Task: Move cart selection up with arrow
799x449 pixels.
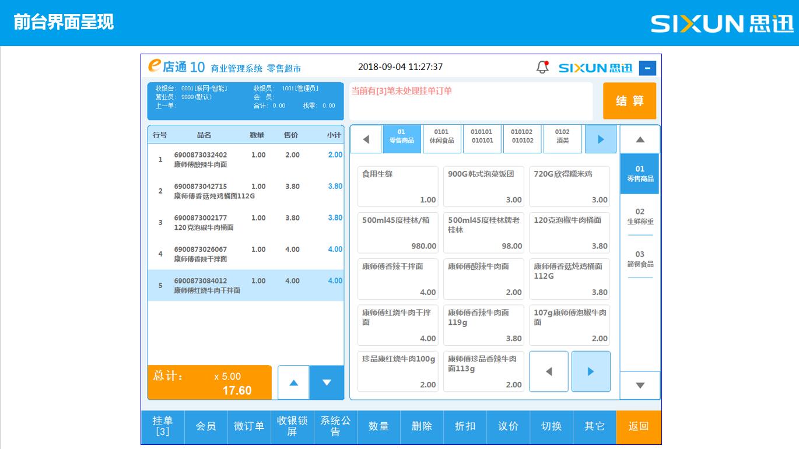Action: [x=294, y=383]
